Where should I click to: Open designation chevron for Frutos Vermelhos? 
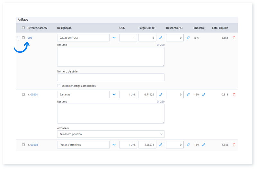(x=114, y=145)
